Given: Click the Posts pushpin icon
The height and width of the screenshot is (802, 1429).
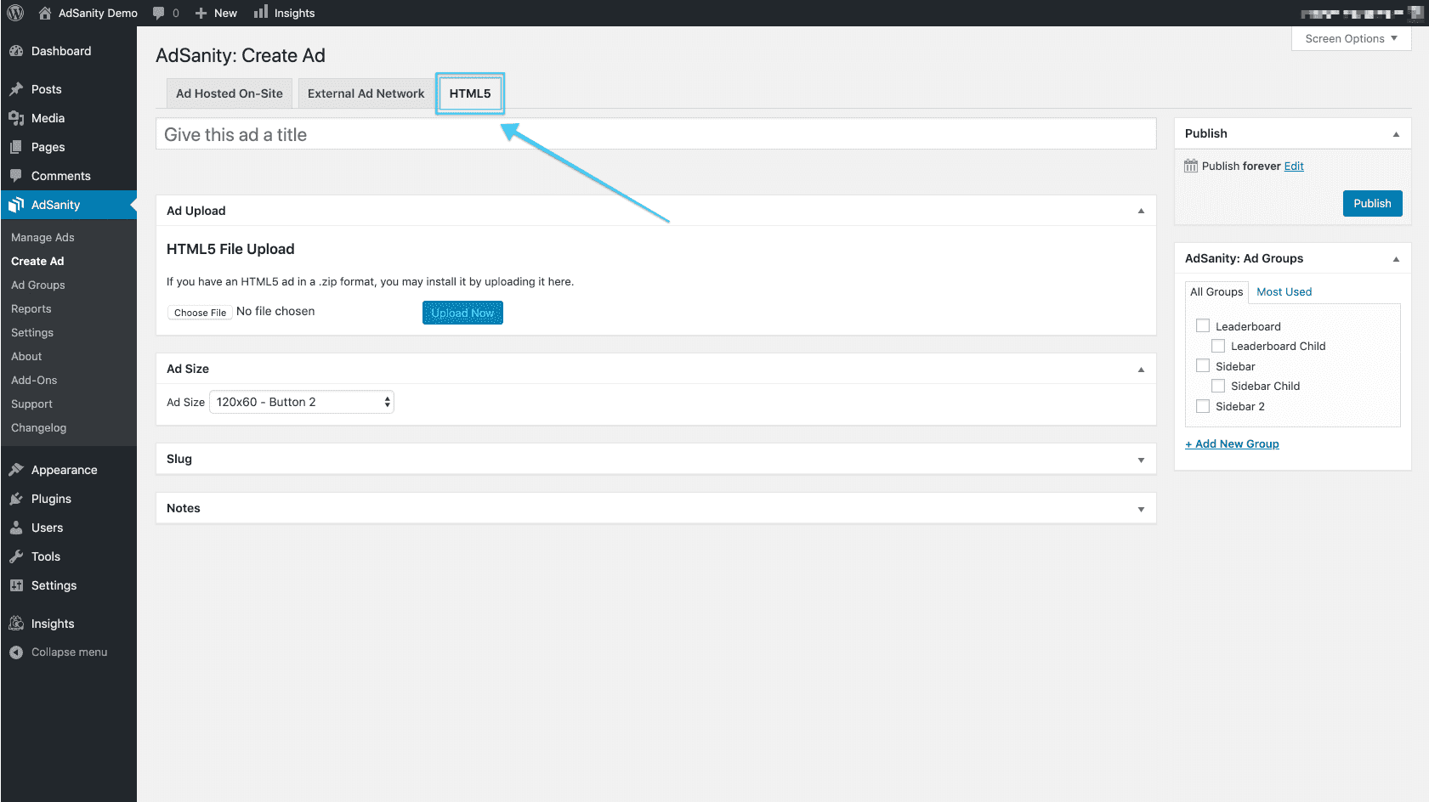Looking at the screenshot, I should click(16, 89).
